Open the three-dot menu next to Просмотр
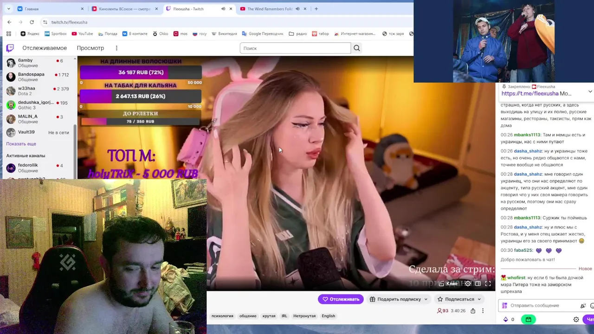The width and height of the screenshot is (594, 334). pyautogui.click(x=116, y=48)
